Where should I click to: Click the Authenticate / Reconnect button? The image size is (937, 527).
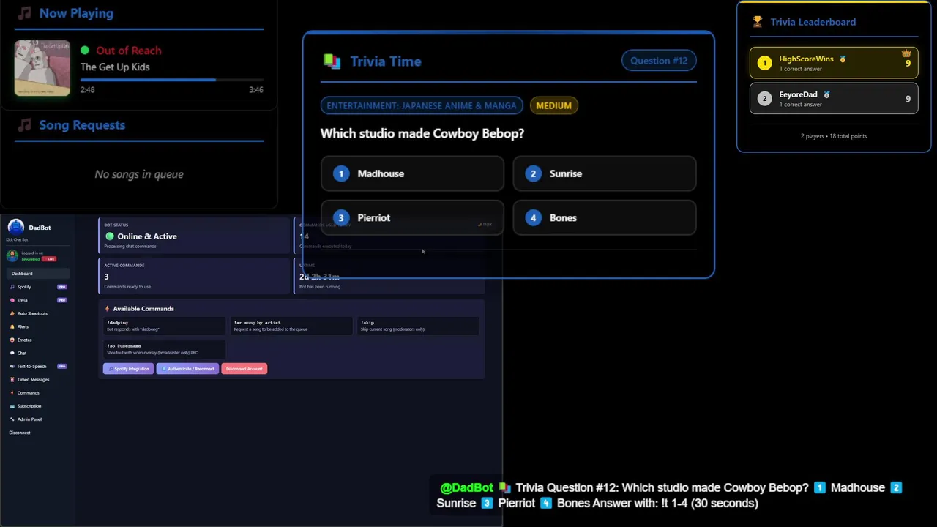[x=187, y=369]
